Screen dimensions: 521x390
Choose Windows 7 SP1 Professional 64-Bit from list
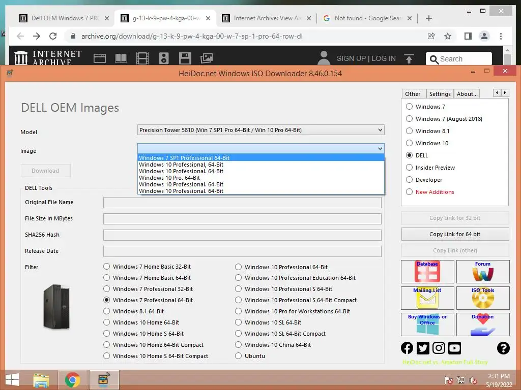click(x=261, y=158)
